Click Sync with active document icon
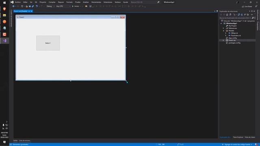This screenshot has height=146, width=260. tap(239, 15)
